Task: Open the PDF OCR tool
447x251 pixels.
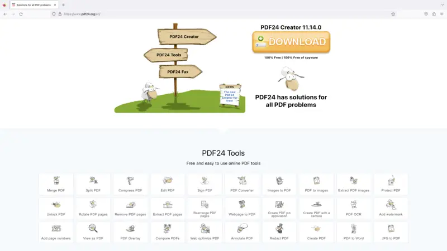Action: [354, 208]
